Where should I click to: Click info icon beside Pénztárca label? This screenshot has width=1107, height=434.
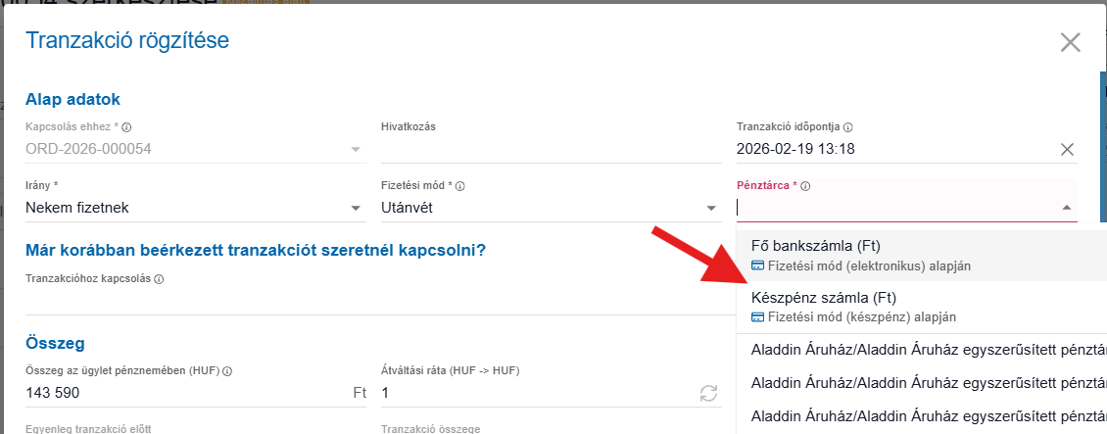click(806, 185)
